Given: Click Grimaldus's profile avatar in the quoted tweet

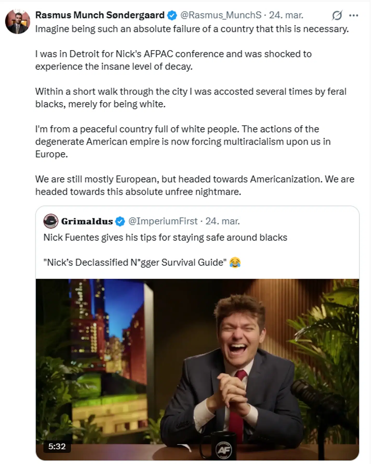Looking at the screenshot, I should click(x=51, y=221).
